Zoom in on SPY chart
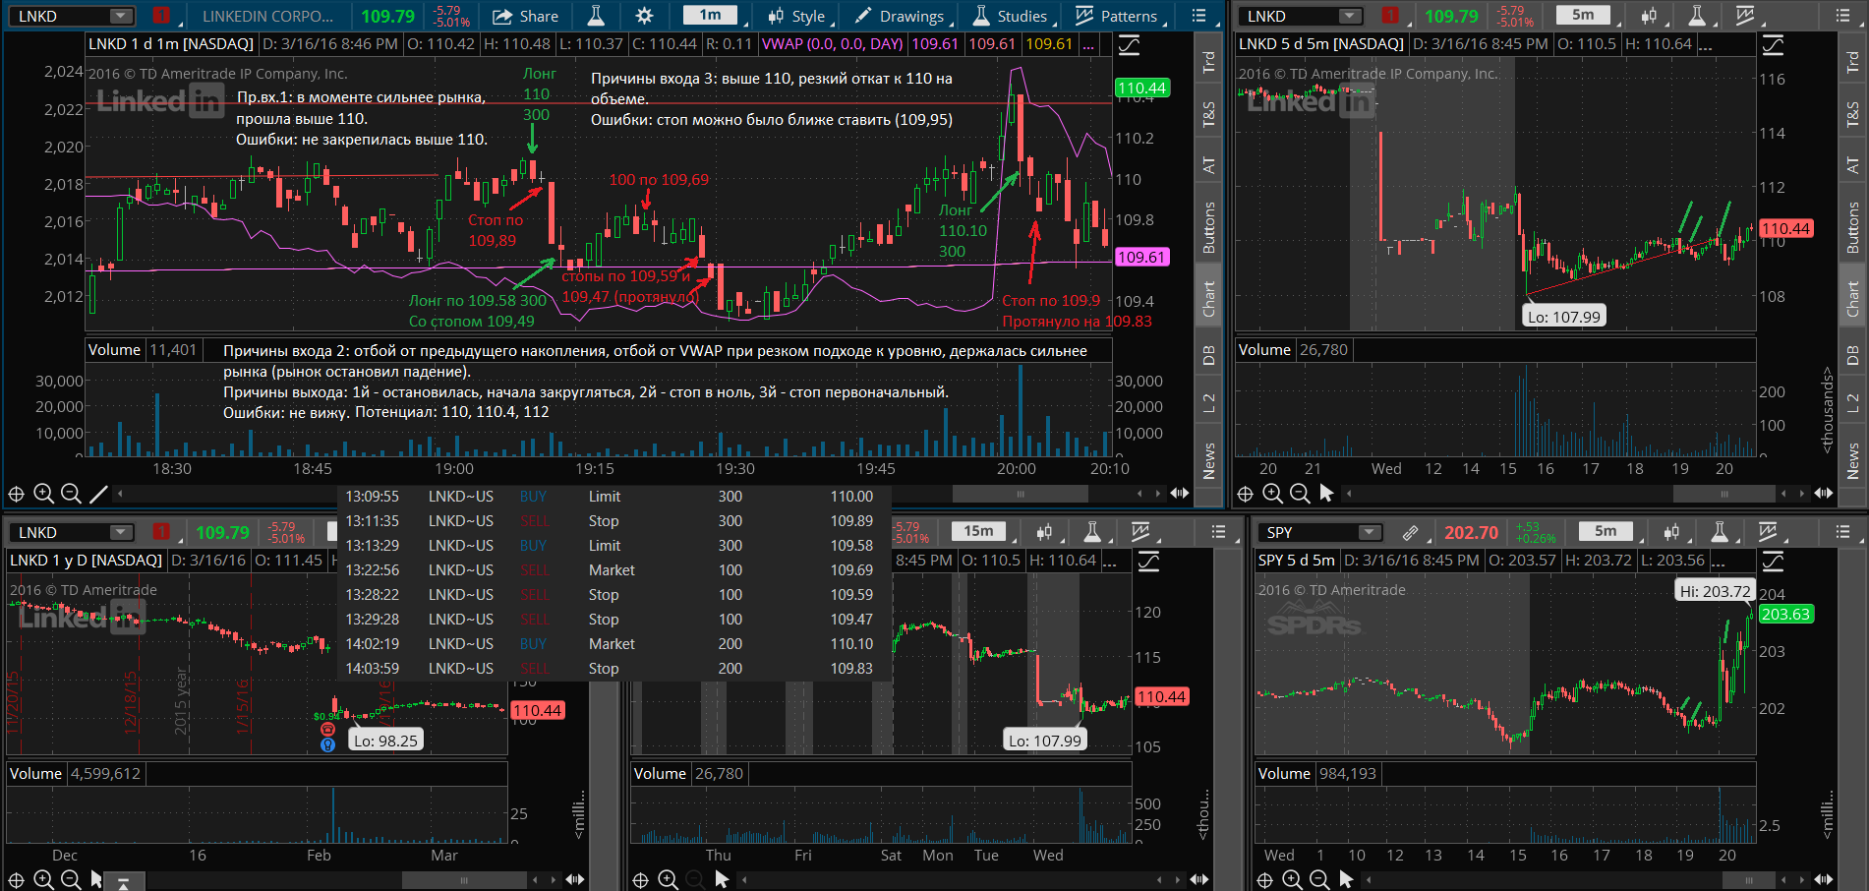Image resolution: width=1869 pixels, height=891 pixels. pos(1292,879)
